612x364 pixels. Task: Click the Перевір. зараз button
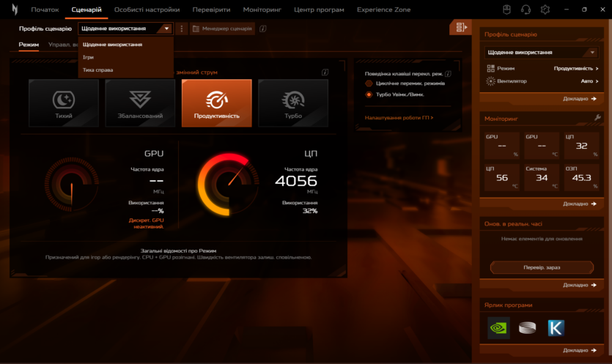[541, 267]
